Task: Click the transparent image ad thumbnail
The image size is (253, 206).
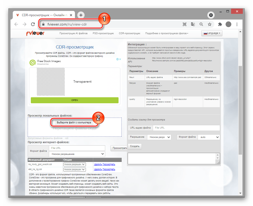Action: [x=51, y=82]
